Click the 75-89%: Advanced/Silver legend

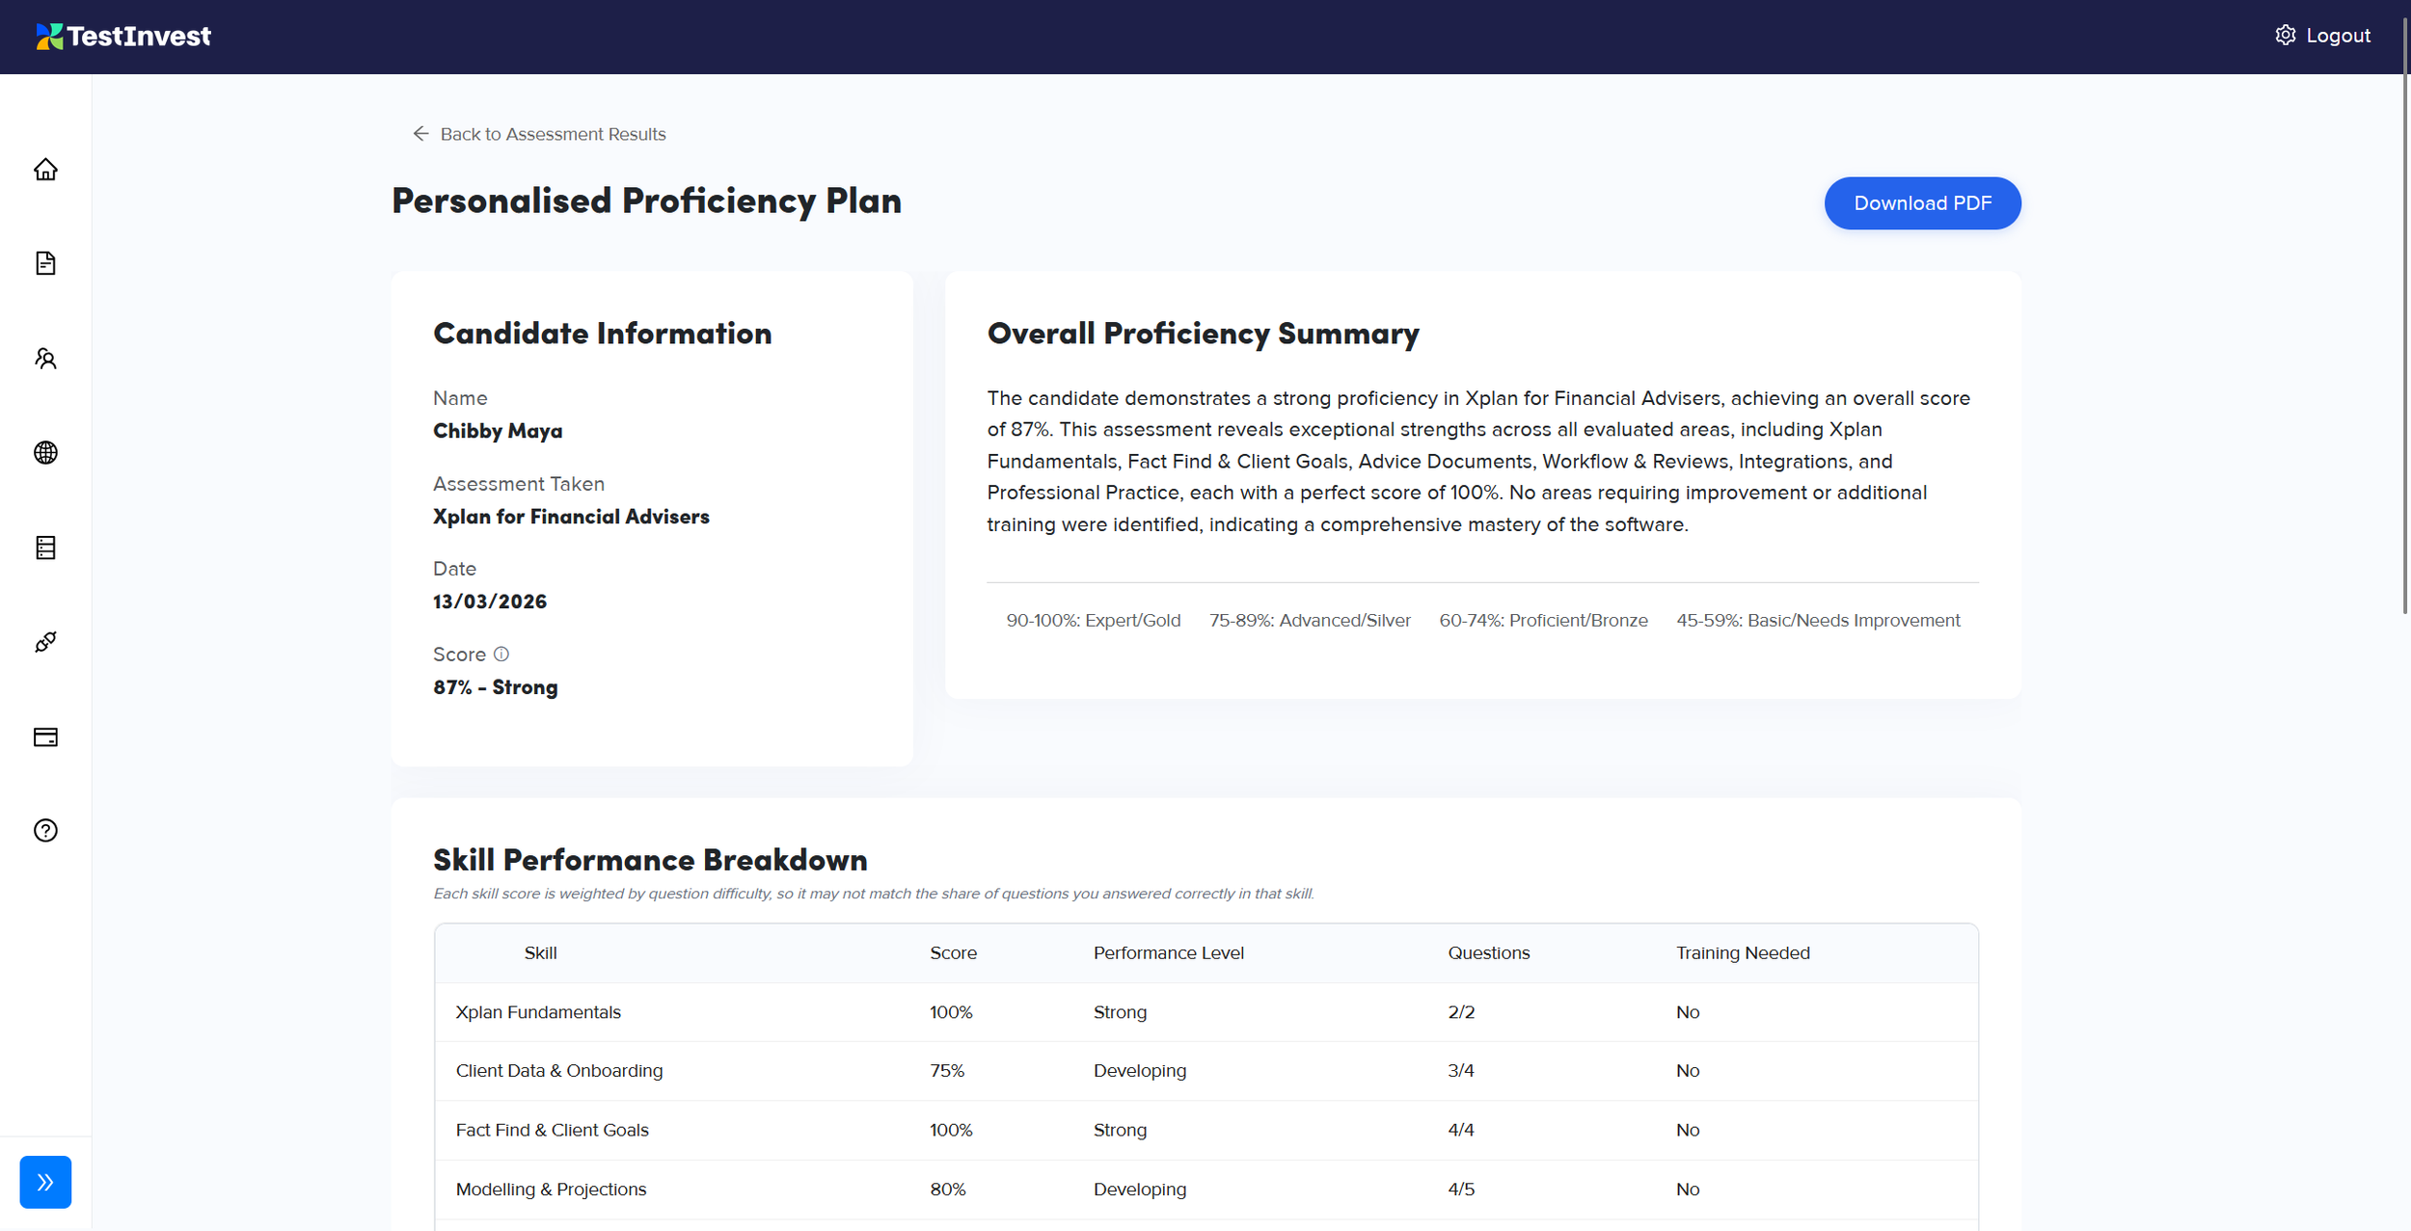[x=1310, y=621]
